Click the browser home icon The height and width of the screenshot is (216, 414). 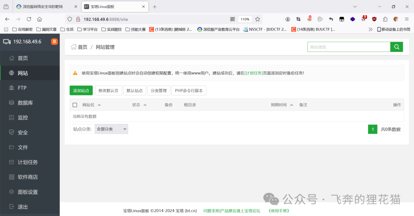pyautogui.click(x=39, y=19)
